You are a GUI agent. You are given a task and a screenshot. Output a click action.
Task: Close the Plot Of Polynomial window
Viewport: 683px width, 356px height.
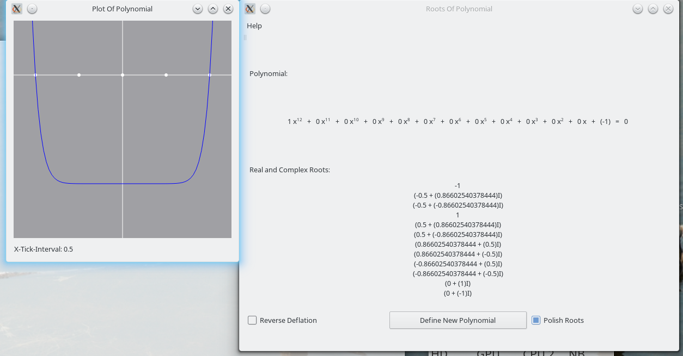(x=228, y=9)
